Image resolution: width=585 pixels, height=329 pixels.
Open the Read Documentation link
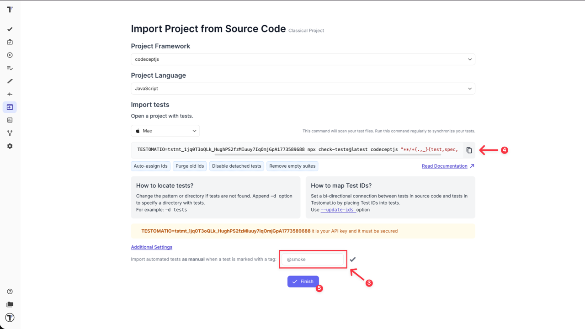(x=445, y=166)
